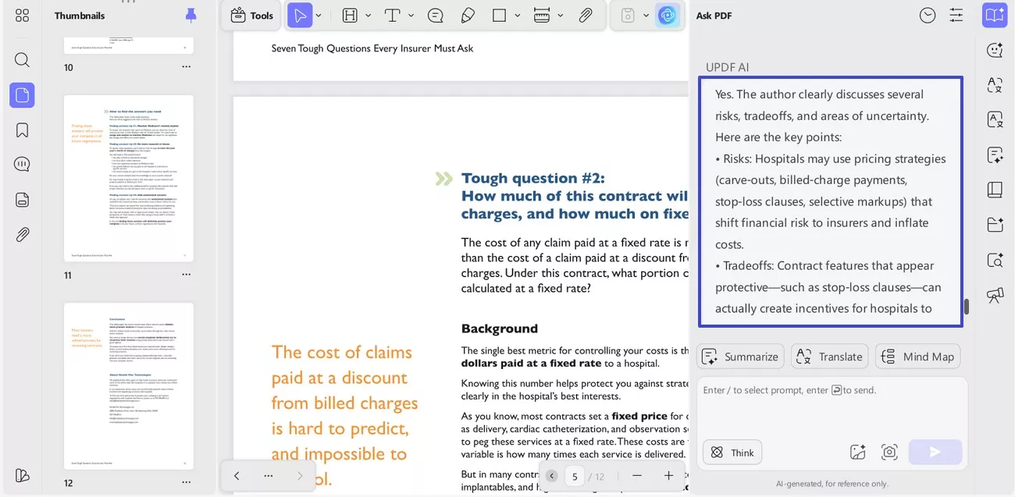Toggle the Think mode button
1015x497 pixels.
point(732,453)
